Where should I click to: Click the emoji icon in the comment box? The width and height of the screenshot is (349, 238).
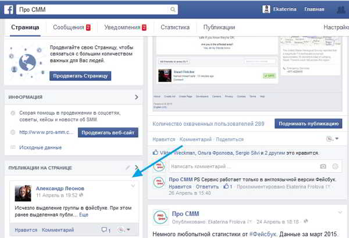[x=335, y=166]
